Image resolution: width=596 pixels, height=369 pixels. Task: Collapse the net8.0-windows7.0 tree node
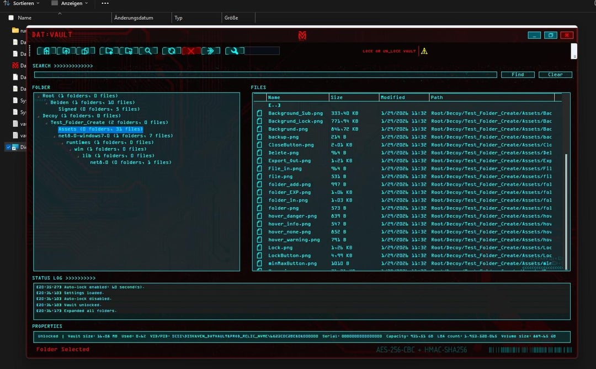[x=55, y=136]
